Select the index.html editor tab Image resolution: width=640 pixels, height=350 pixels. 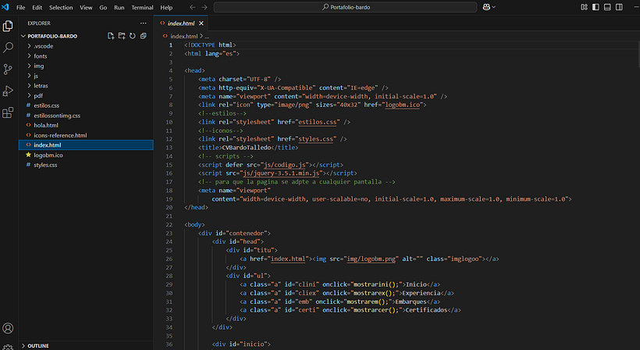[181, 23]
